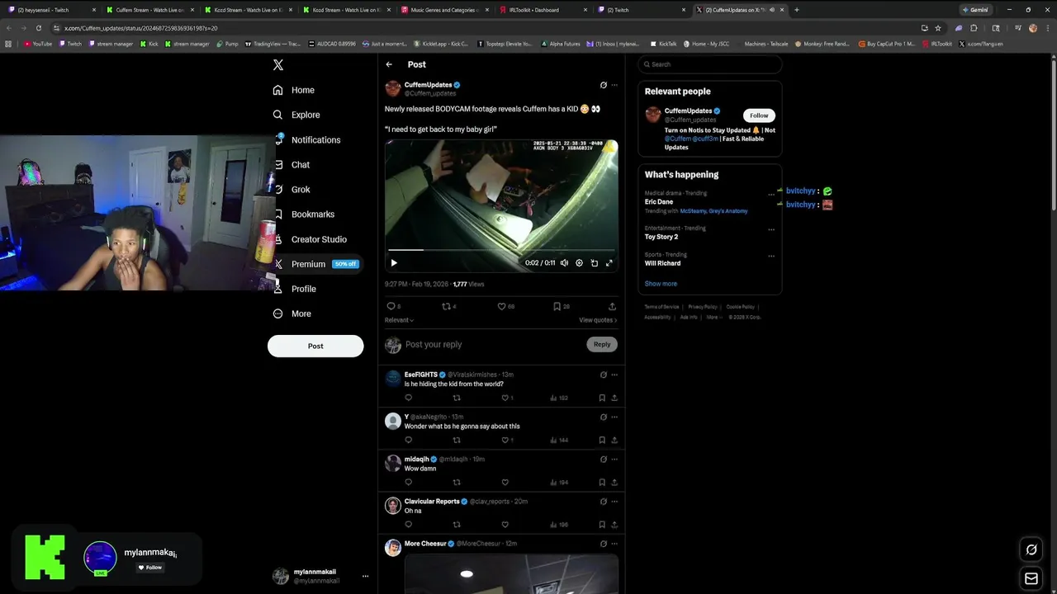Reply to midaqih comment
This screenshot has height=594, width=1057.
coord(408,482)
